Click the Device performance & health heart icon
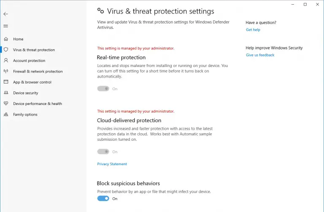The width and height of the screenshot is (324, 212). (x=6, y=104)
